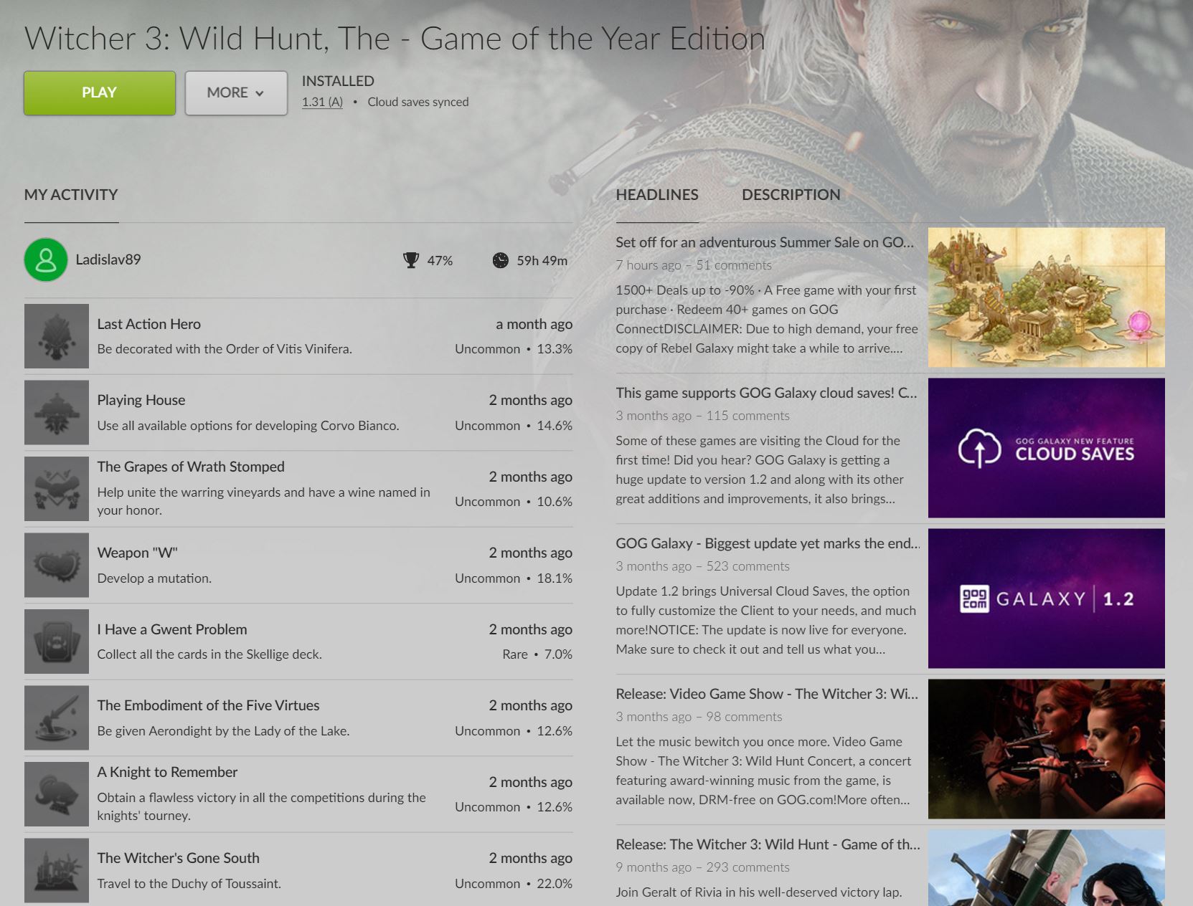Switch to the DESCRIPTION tab
1193x906 pixels.
coord(791,195)
